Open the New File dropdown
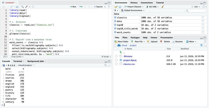The image size is (209, 108). 138,42
